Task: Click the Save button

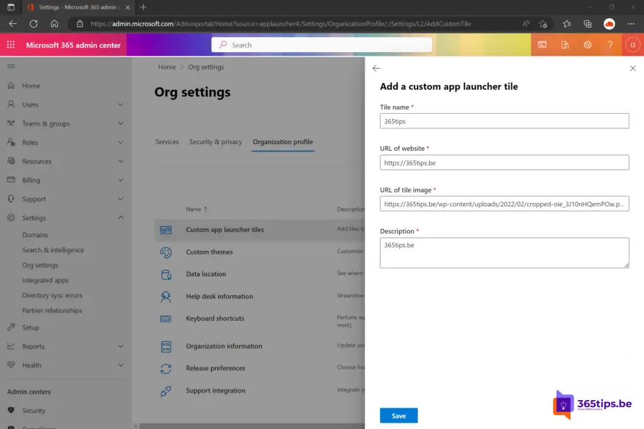Action: coord(398,415)
